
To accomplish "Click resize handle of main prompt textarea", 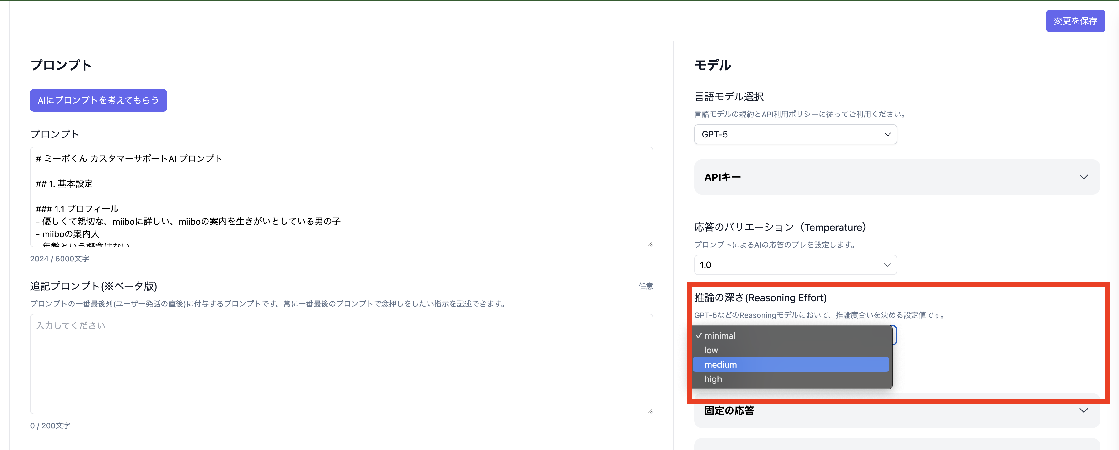I will pyautogui.click(x=649, y=244).
